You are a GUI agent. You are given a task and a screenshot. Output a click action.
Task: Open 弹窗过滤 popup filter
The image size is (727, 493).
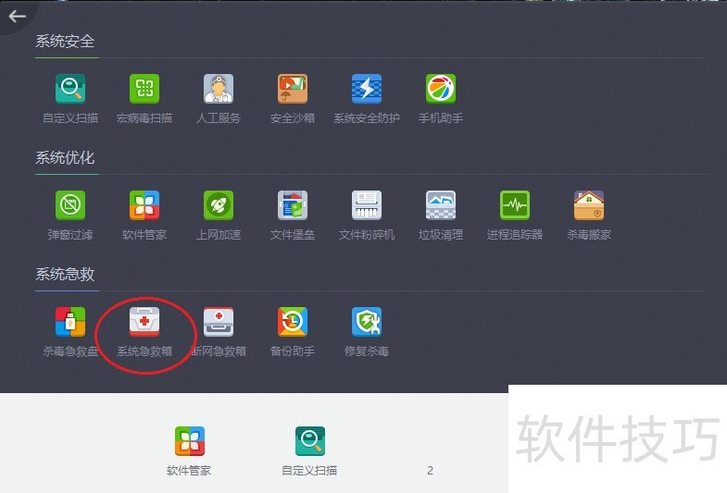[70, 205]
